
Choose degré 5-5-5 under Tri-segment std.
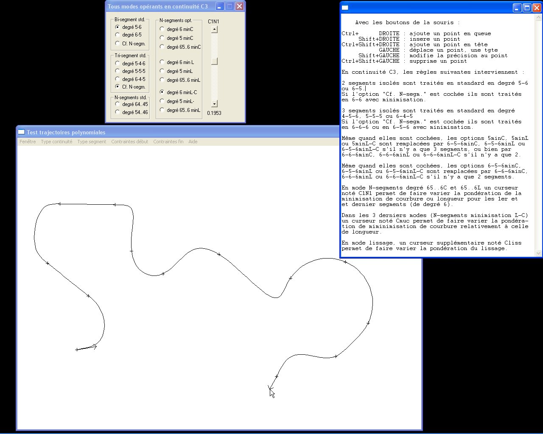click(118, 71)
